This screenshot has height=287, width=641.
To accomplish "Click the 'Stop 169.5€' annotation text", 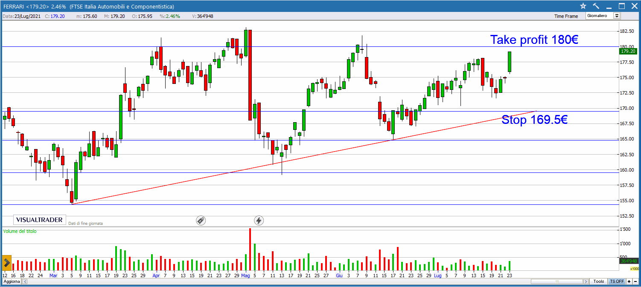I will 534,120.
